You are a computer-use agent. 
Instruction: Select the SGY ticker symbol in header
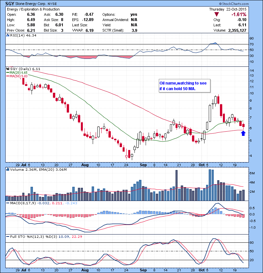[x=10, y=4]
